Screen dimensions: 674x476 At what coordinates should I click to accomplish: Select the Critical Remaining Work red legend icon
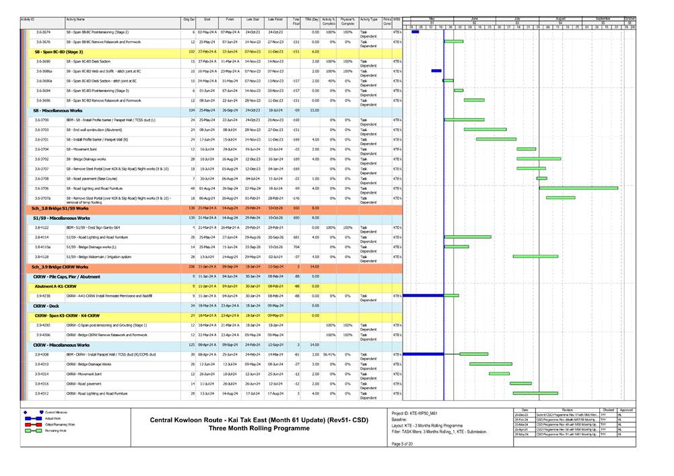tap(32, 424)
